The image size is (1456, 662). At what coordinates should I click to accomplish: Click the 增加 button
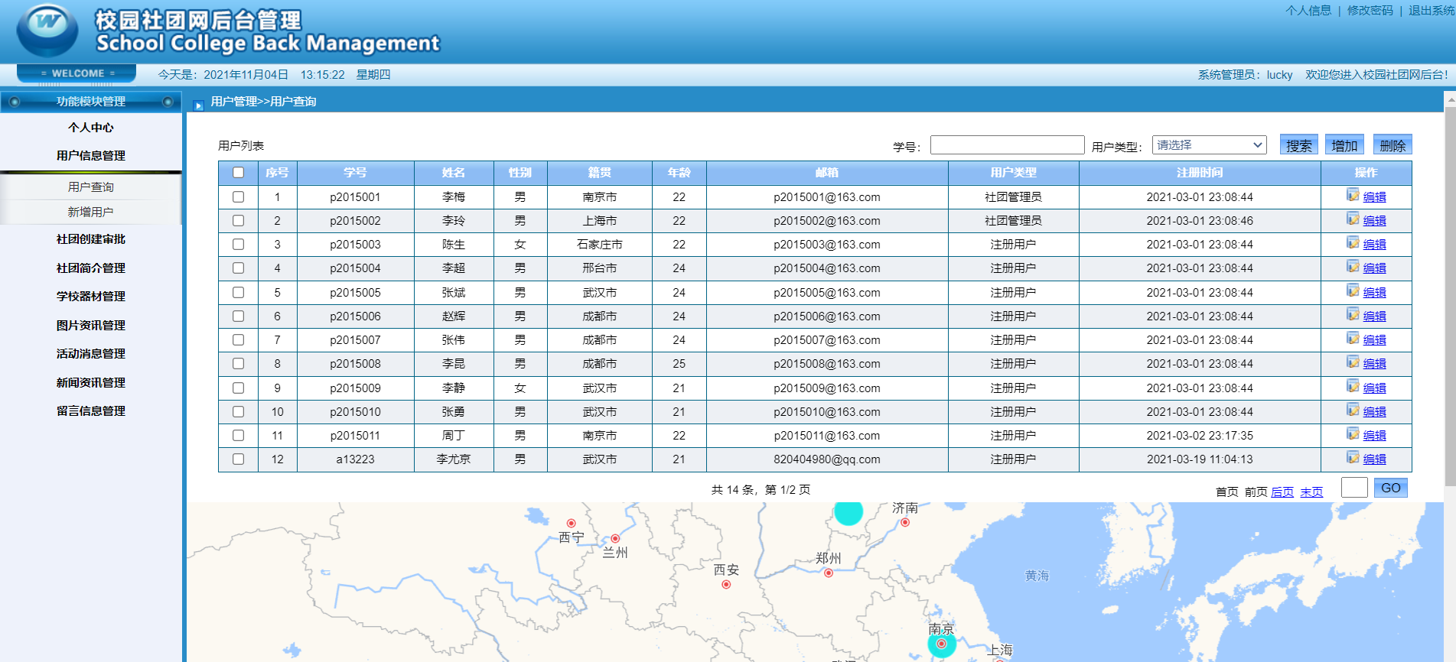(x=1344, y=145)
